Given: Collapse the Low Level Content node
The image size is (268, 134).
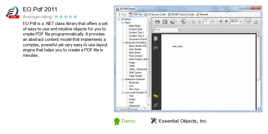Looking at the screenshot, I should (x=123, y=93).
